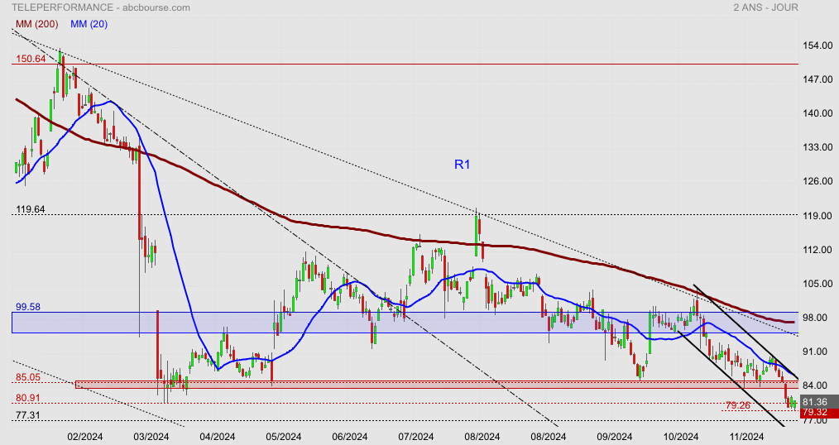Click the 2 ANS - JOUR period label

point(765,7)
